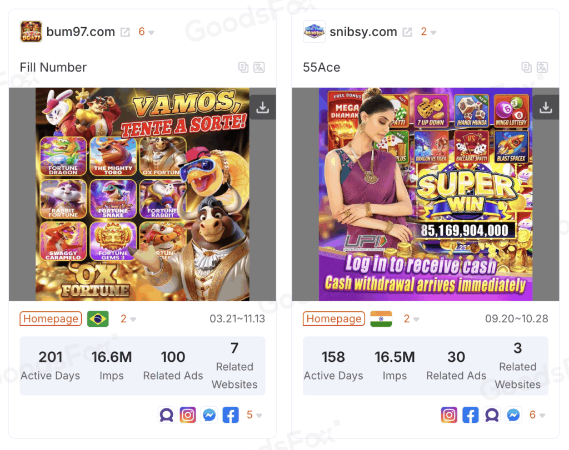The width and height of the screenshot is (569, 450).
Task: Translate the Fill Number ad text
Action: [x=259, y=67]
